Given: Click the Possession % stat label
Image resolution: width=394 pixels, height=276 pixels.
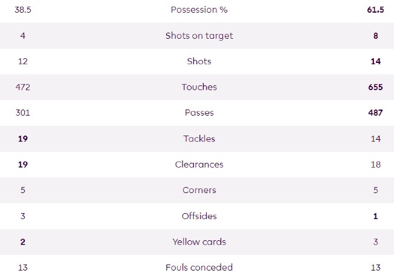Looking at the screenshot, I should [199, 10].
